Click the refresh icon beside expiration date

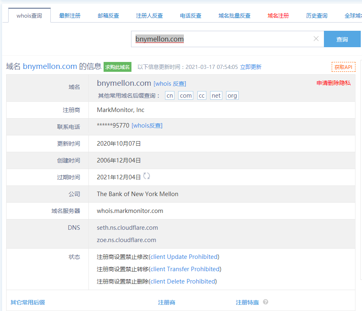(x=147, y=176)
